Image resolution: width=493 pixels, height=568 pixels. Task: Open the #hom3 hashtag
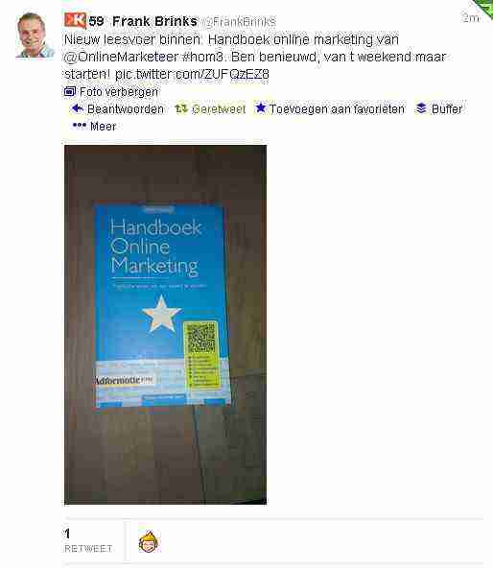pos(203,57)
